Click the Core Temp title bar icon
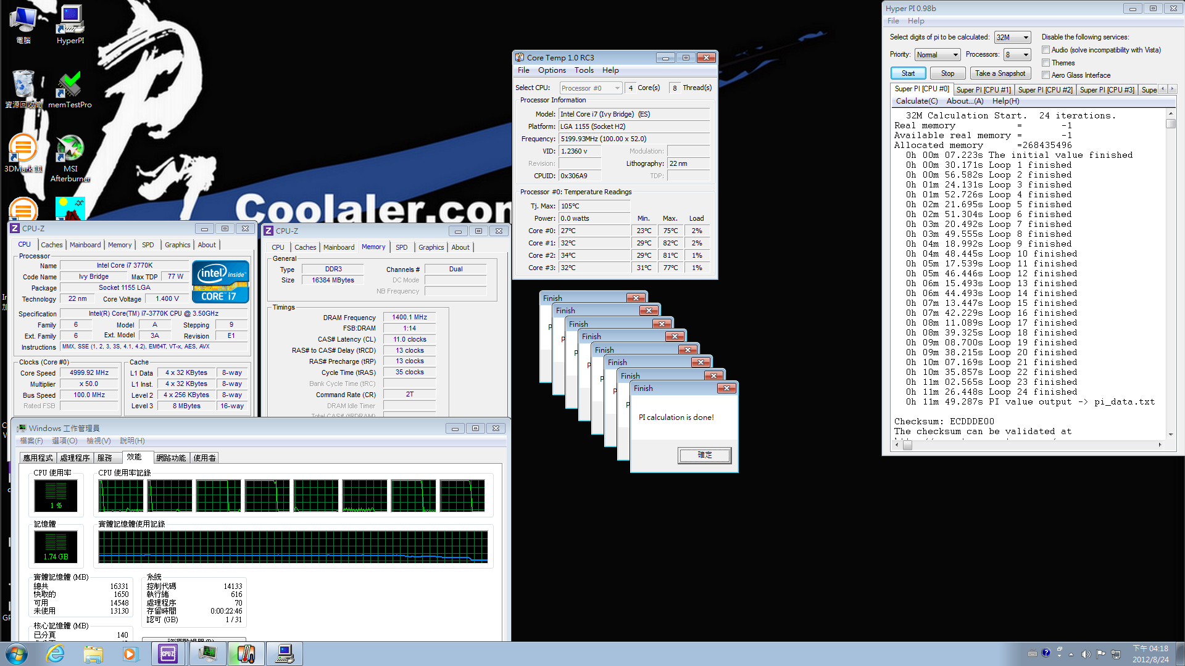The width and height of the screenshot is (1185, 666). click(520, 57)
